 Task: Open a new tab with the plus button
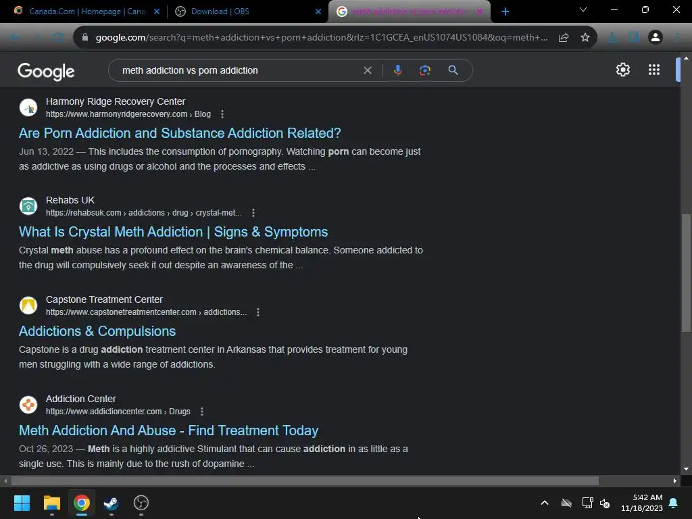505,12
